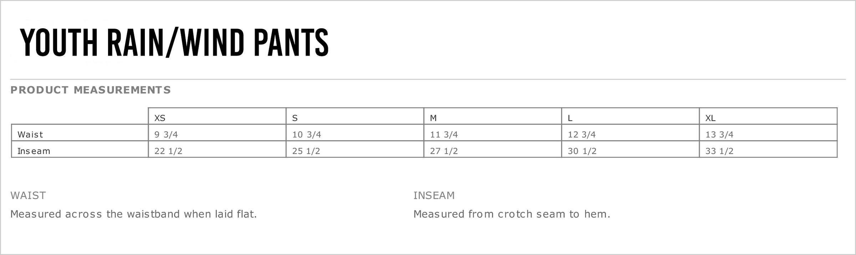Select the M waist value 11 3/4
The width and height of the screenshot is (856, 255).
pos(444,135)
